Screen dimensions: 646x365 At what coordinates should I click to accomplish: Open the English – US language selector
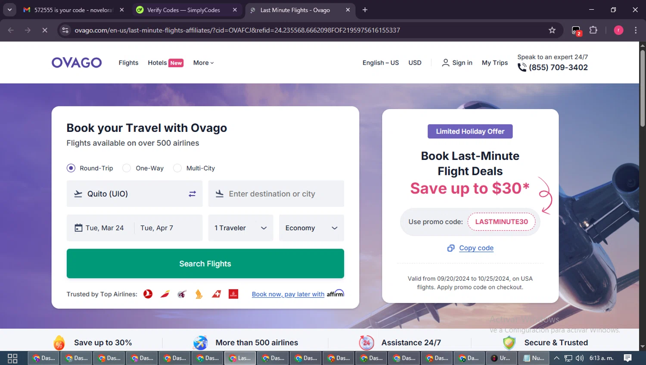pyautogui.click(x=381, y=62)
